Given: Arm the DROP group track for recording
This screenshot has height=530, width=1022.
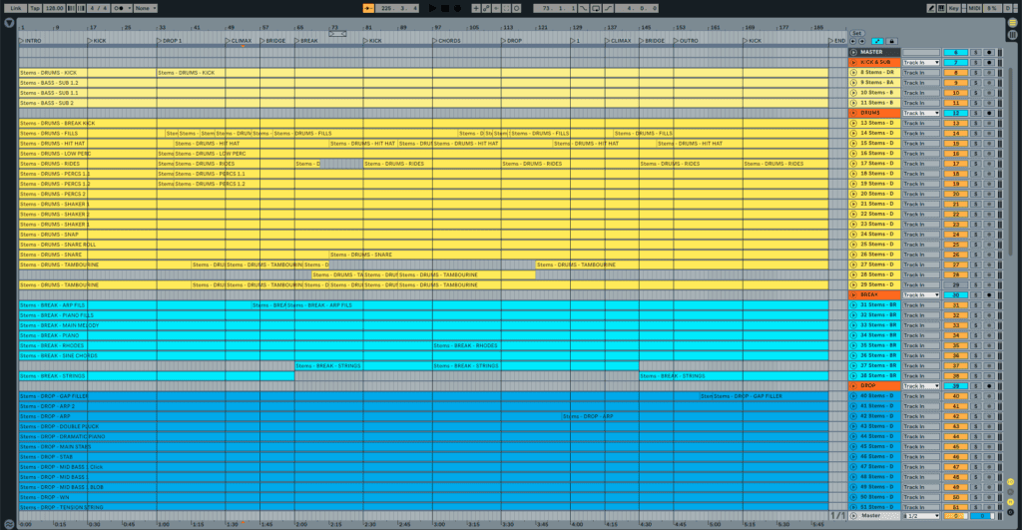Looking at the screenshot, I should coord(989,386).
